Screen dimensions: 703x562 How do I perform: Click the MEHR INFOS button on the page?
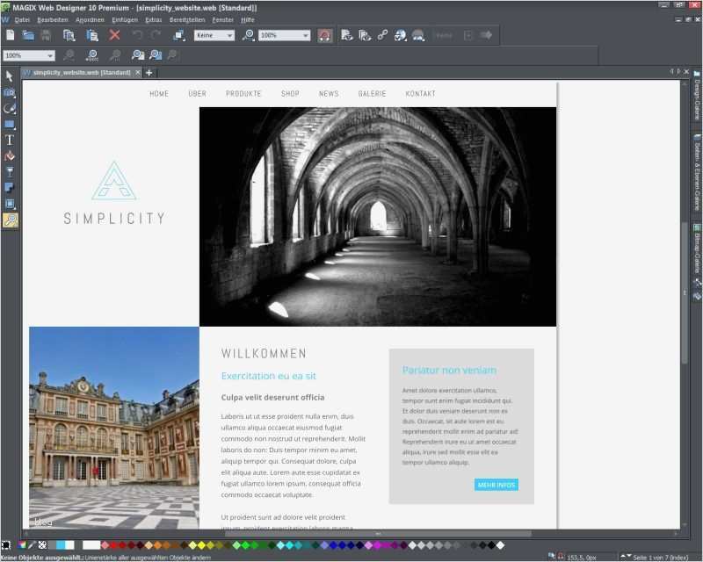click(x=496, y=484)
